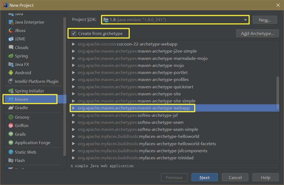Select Gradle project type label

tap(21, 108)
